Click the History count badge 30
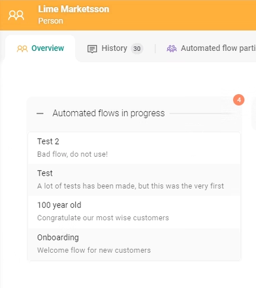This screenshot has width=256, height=288. [x=137, y=48]
